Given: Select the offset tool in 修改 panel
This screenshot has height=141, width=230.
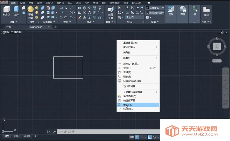Looking at the screenshot, I should tap(95, 17).
